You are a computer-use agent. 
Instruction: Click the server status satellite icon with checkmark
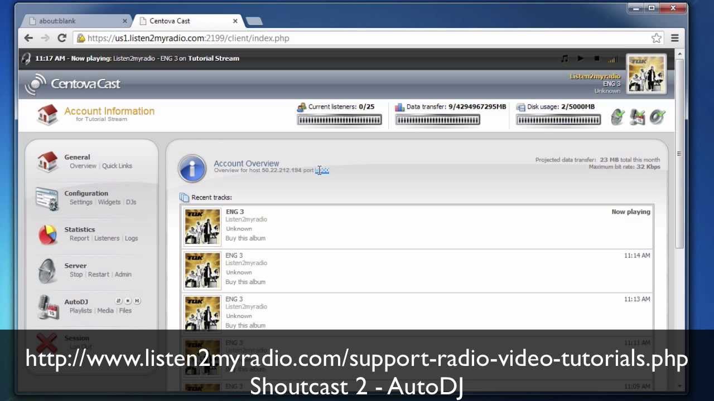(x=617, y=116)
